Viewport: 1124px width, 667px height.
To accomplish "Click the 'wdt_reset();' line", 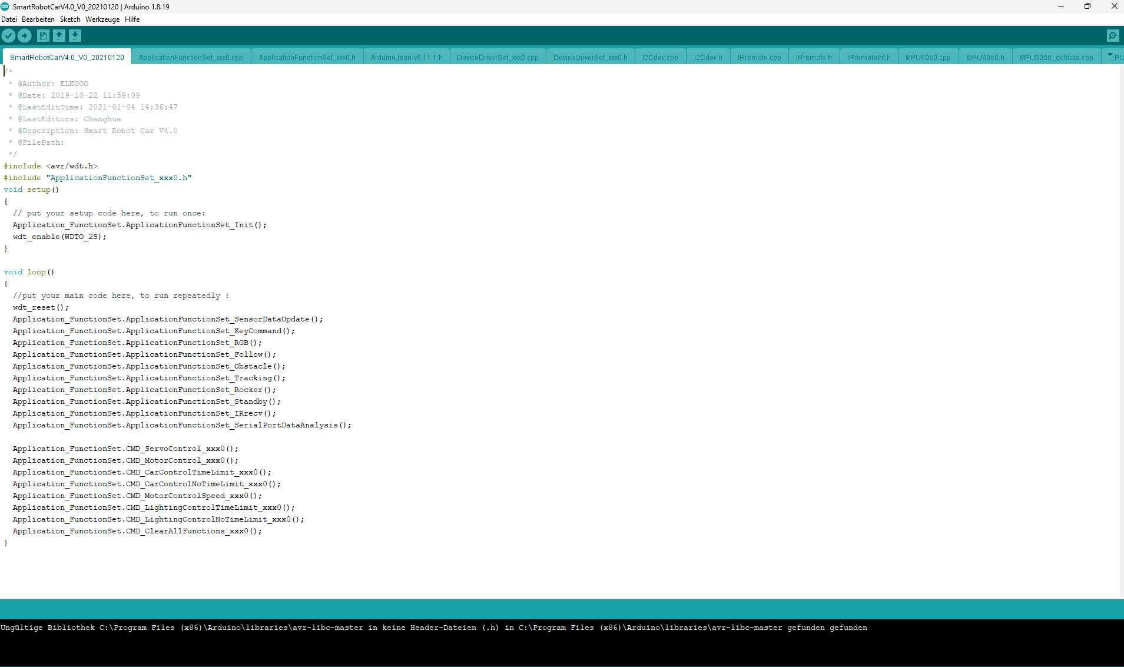I will click(x=41, y=307).
